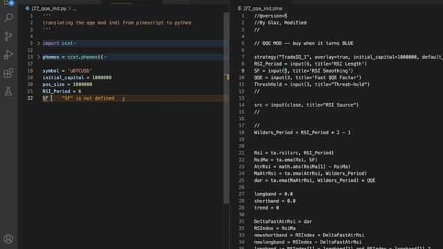The image size is (443, 249).
Task: Click MaAtrRsi = ta.ema line
Action: pos(310,174)
